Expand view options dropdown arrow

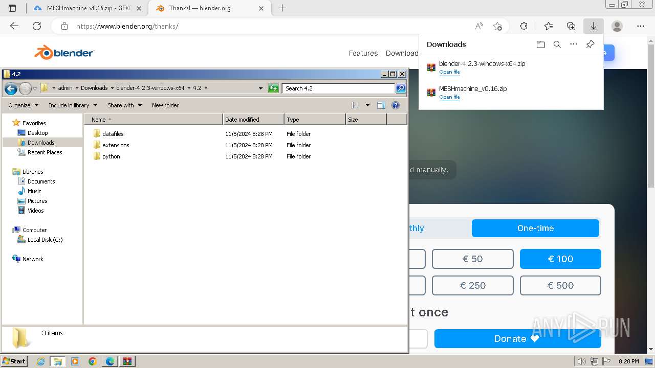pos(367,105)
